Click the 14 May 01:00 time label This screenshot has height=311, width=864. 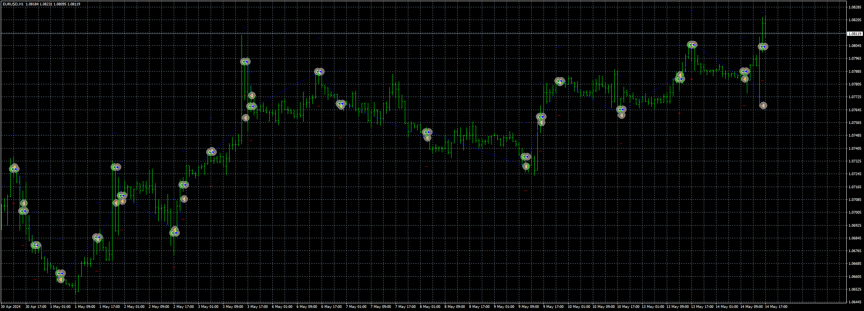point(727,307)
